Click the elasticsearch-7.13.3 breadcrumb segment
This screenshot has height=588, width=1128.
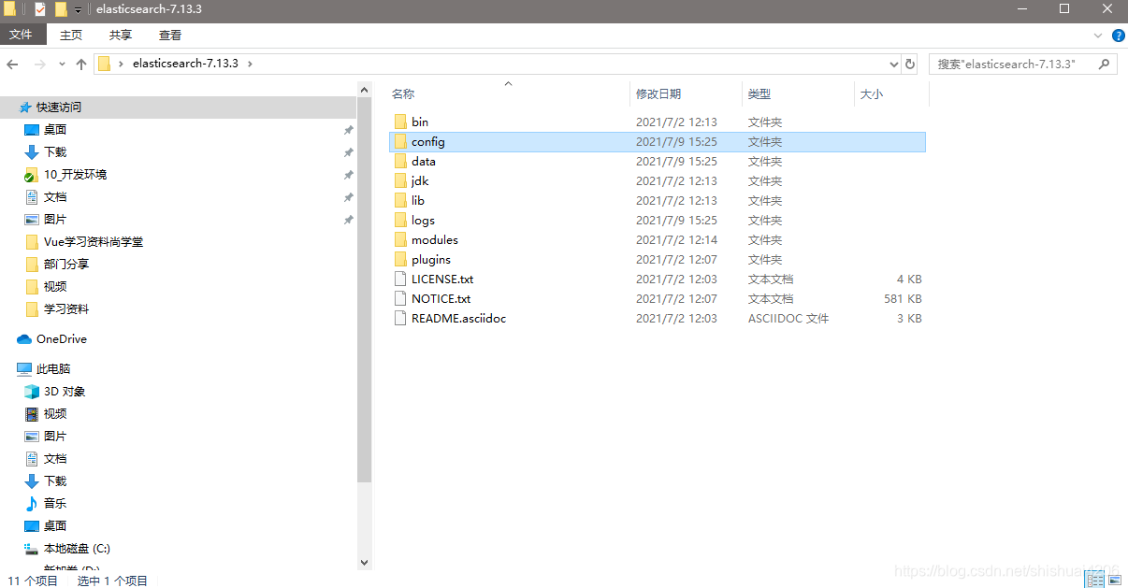(185, 64)
